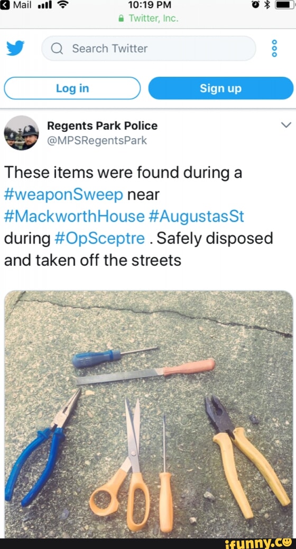Open the #weaponSweep hashtag

click(x=63, y=195)
